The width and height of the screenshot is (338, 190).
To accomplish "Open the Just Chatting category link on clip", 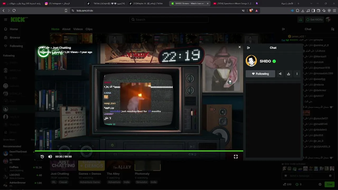I will pyautogui.click(x=62, y=48).
